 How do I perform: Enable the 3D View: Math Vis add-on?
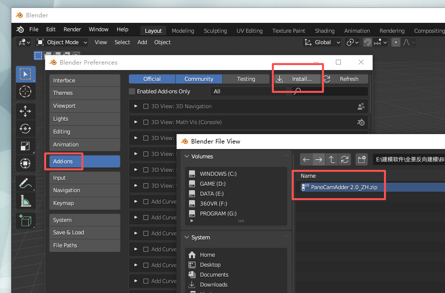click(x=146, y=122)
